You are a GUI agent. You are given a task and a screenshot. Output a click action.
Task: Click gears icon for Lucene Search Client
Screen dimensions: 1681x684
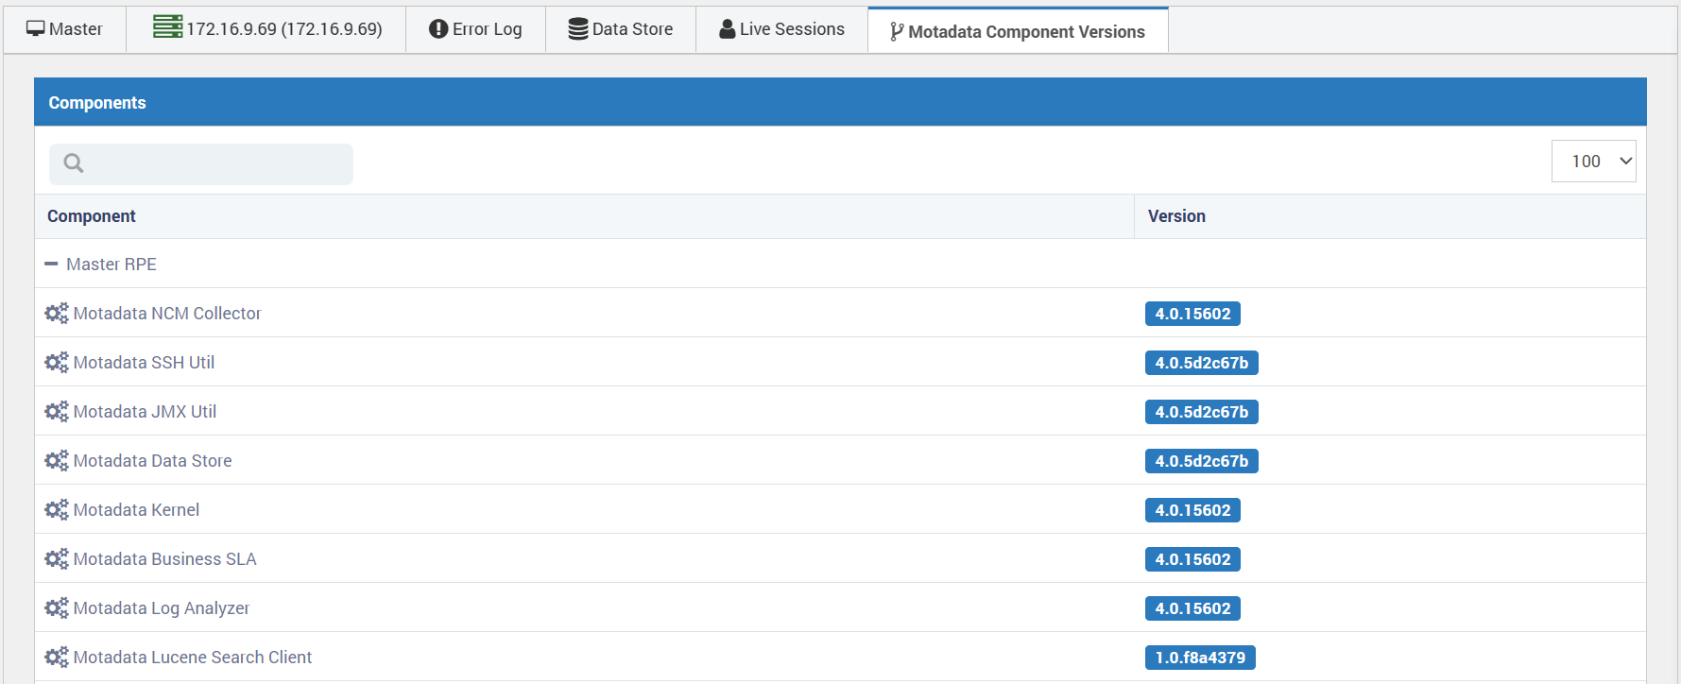click(x=57, y=658)
